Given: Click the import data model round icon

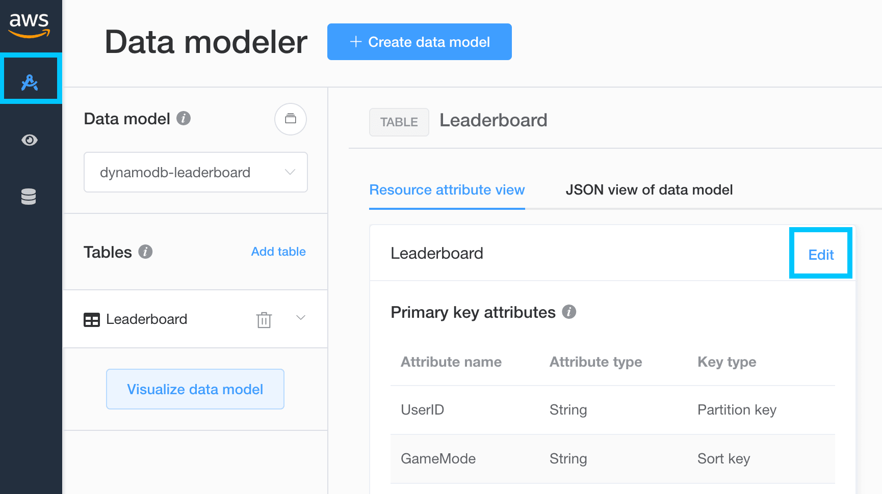Looking at the screenshot, I should 291,119.
